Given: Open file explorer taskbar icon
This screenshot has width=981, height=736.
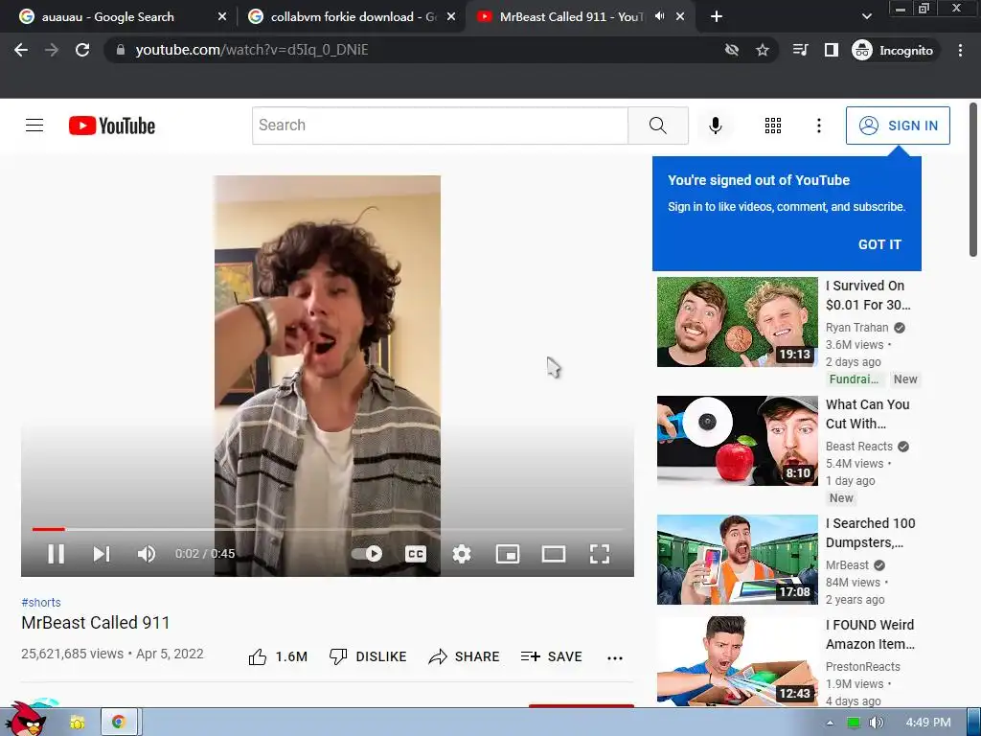Looking at the screenshot, I should [x=77, y=723].
